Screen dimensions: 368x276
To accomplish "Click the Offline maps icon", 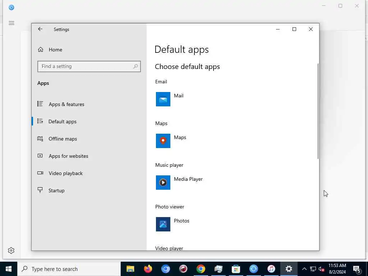I will click(x=40, y=139).
